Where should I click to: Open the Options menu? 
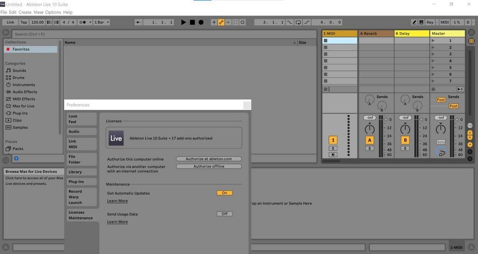click(x=53, y=12)
